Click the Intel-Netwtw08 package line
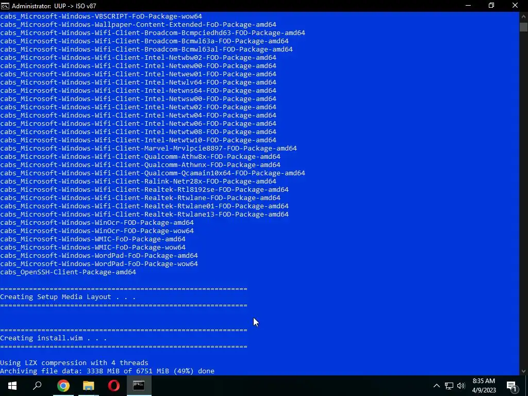 coord(138,132)
